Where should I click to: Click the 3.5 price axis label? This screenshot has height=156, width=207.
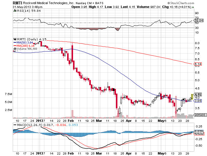197,108
